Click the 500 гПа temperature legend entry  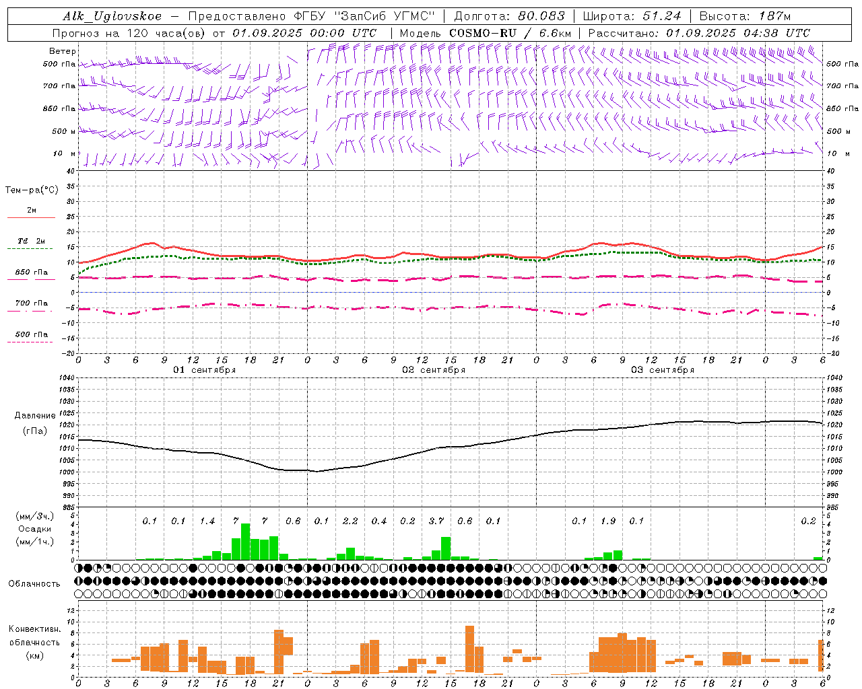point(32,334)
